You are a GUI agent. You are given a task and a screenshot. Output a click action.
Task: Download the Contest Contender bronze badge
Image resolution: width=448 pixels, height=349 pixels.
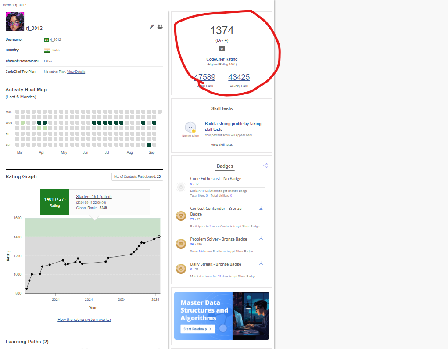(x=261, y=208)
